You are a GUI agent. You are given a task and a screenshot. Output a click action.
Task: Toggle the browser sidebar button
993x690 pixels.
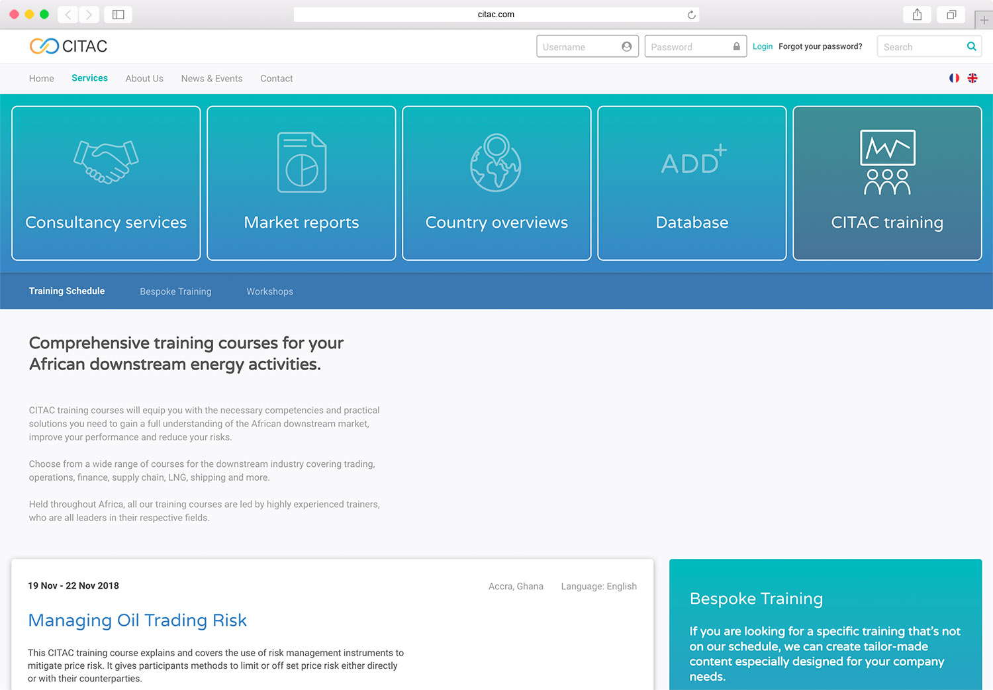[118, 15]
